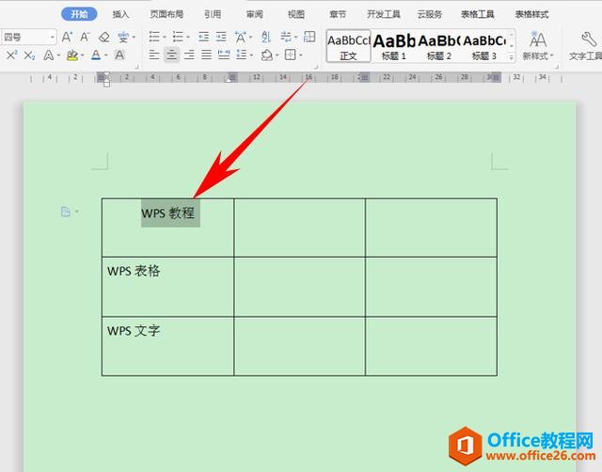Expand the bullet list dropdown arrow
Viewport: 602px width, 472px height.
[164, 38]
